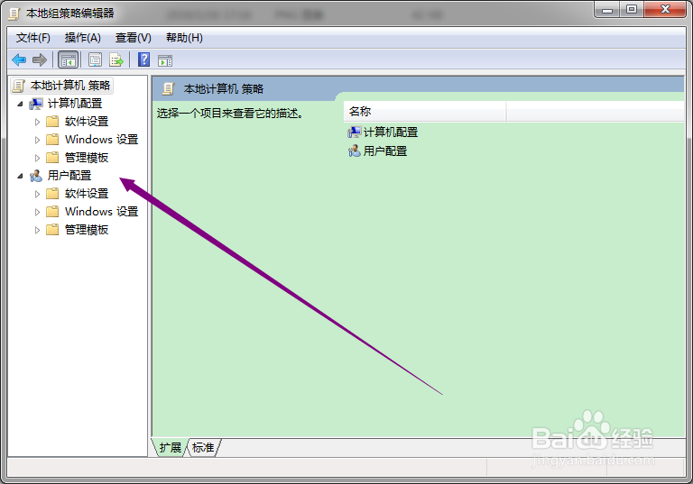Open the 帮助(H) menu
693x484 pixels.
(x=184, y=38)
